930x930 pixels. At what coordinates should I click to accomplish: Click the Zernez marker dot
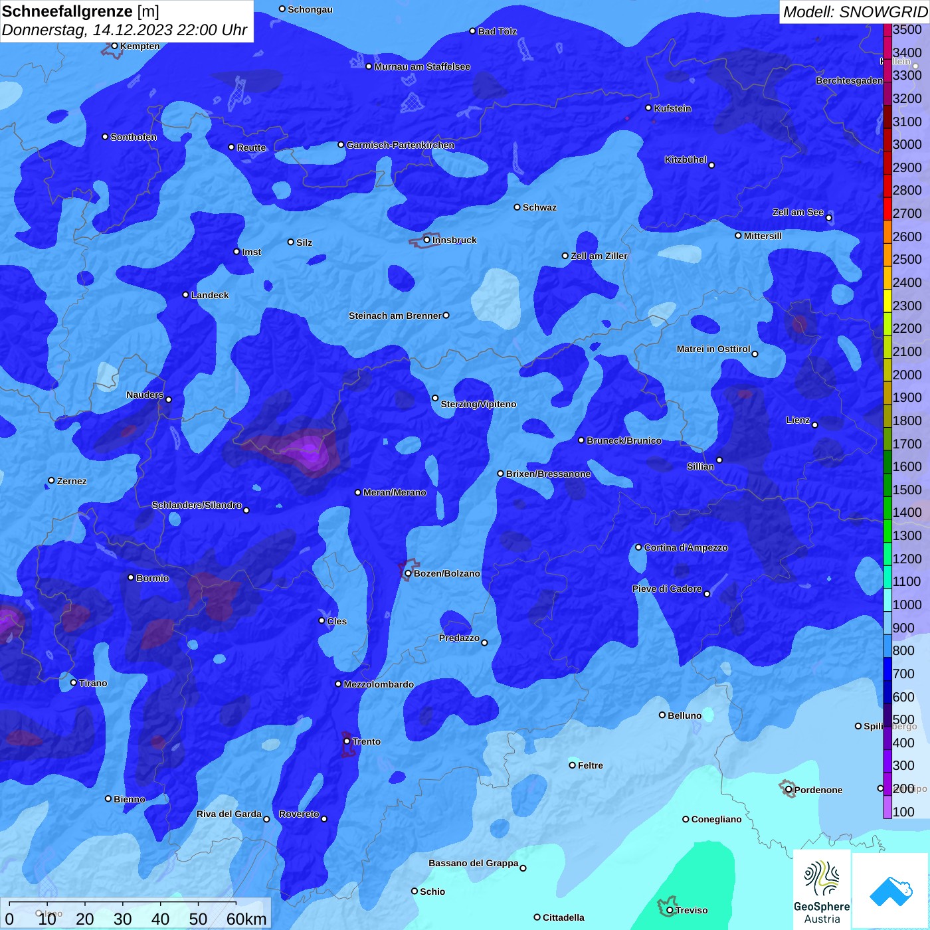click(x=51, y=480)
